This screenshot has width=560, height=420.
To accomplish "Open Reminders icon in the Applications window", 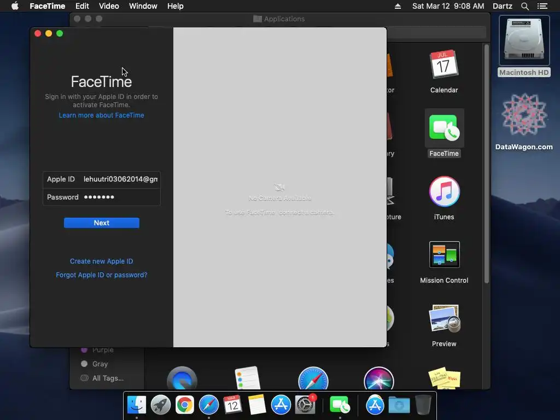I will pyautogui.click(x=248, y=378).
